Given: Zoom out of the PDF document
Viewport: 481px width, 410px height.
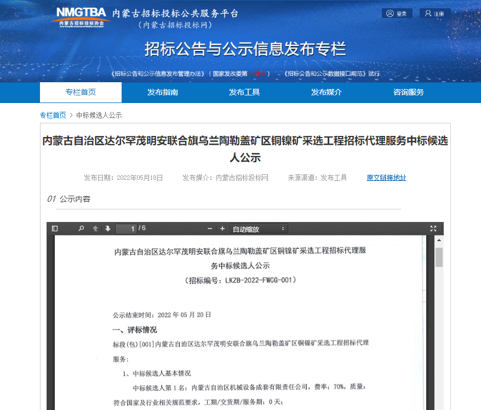Looking at the screenshot, I should [209, 228].
